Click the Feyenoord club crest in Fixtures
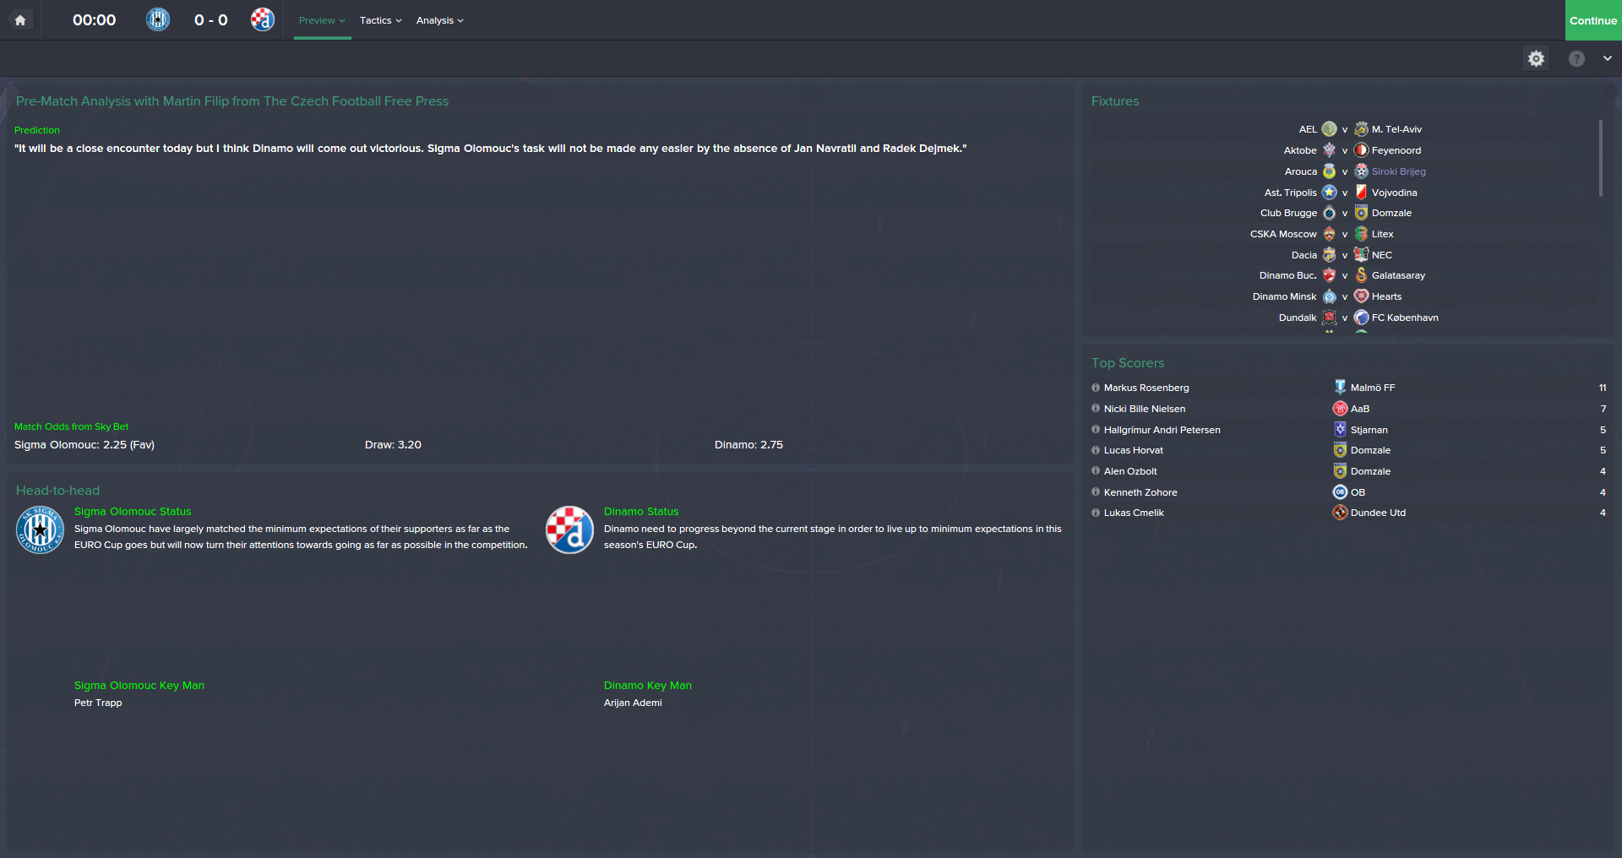This screenshot has width=1622, height=858. click(1361, 150)
